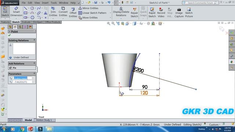Click Move Entities

click(x=88, y=18)
